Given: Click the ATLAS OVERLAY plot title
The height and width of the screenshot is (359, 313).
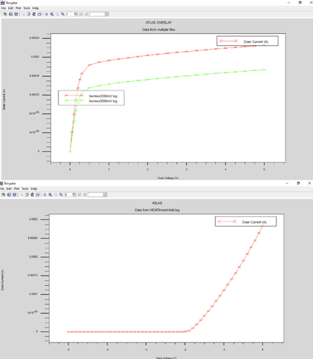Looking at the screenshot, I should [x=158, y=22].
